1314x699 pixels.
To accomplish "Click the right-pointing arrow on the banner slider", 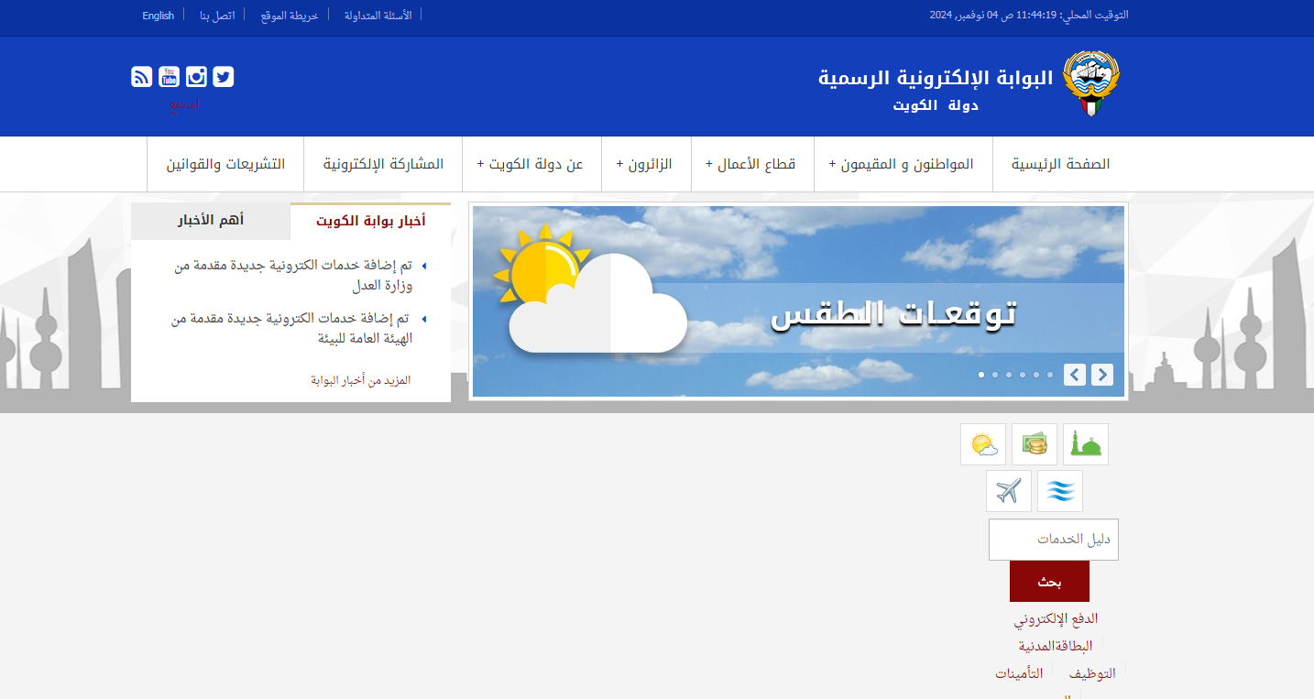I will coord(1102,375).
